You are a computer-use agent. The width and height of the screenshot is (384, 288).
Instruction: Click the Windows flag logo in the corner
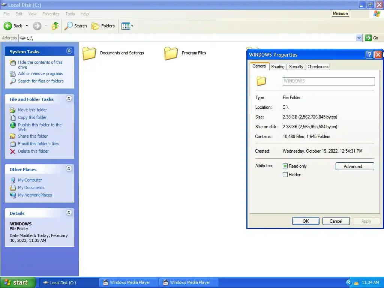pos(376,14)
